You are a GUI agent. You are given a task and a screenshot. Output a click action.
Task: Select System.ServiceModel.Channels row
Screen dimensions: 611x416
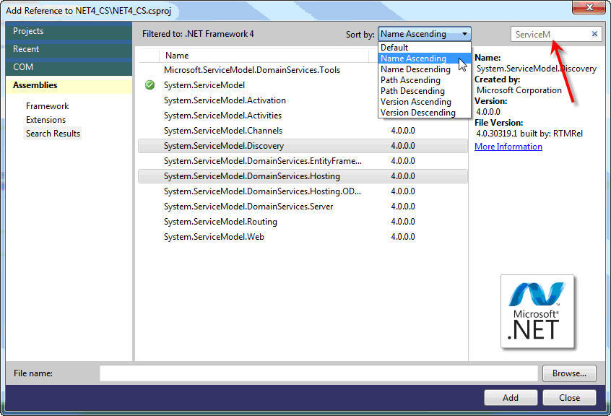coord(303,131)
